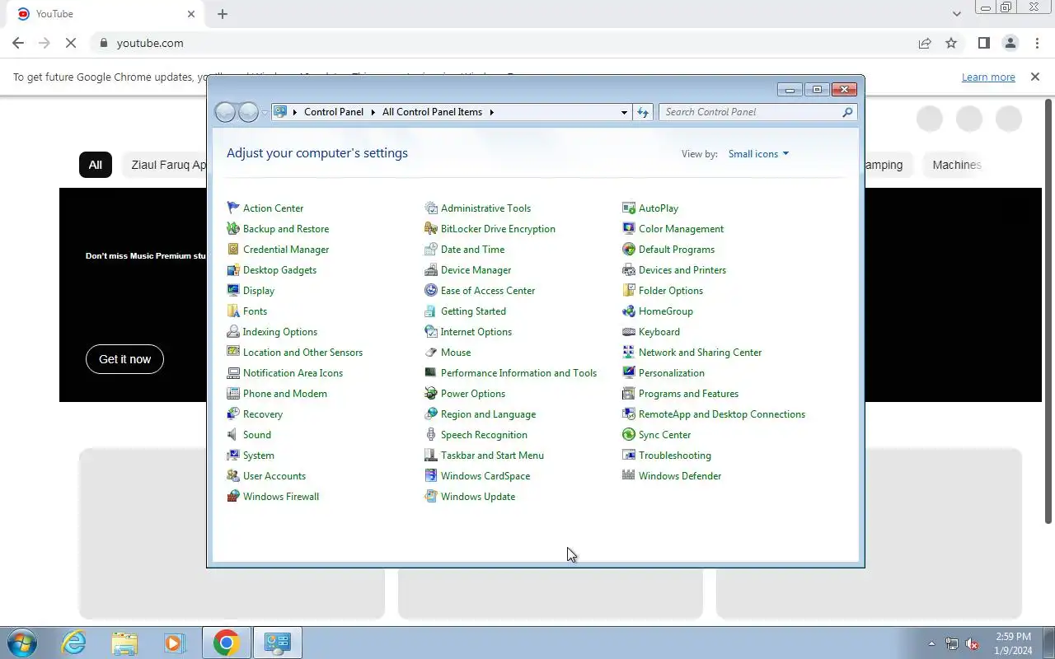The height and width of the screenshot is (659, 1055).
Task: Bookmark this page with the star icon
Action: [x=951, y=43]
